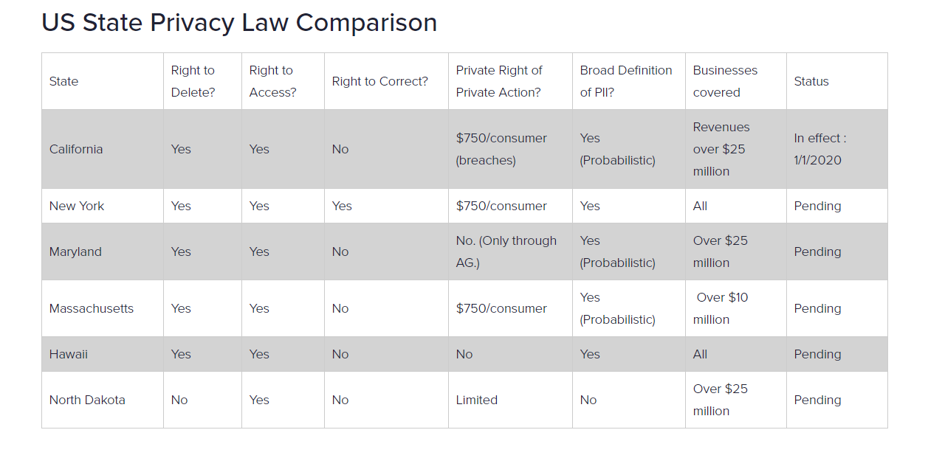Screen dimensions: 928x458
Task: Select the Massachusetts state cell
Action: coord(92,308)
